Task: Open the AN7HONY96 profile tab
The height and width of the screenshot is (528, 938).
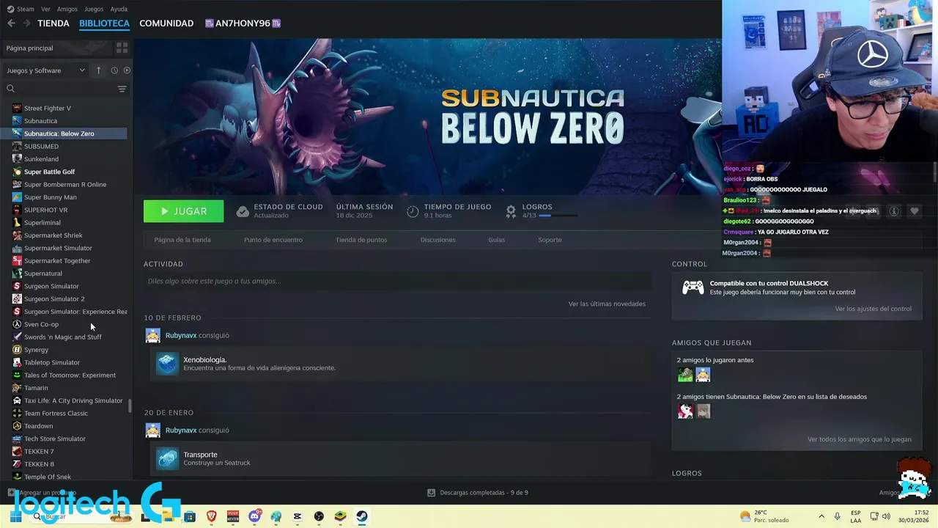Action: point(243,23)
